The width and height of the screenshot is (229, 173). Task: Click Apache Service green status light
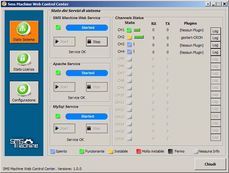pyautogui.click(x=58, y=73)
